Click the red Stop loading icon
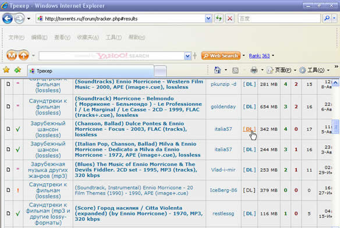The image size is (340, 228). pos(230,19)
